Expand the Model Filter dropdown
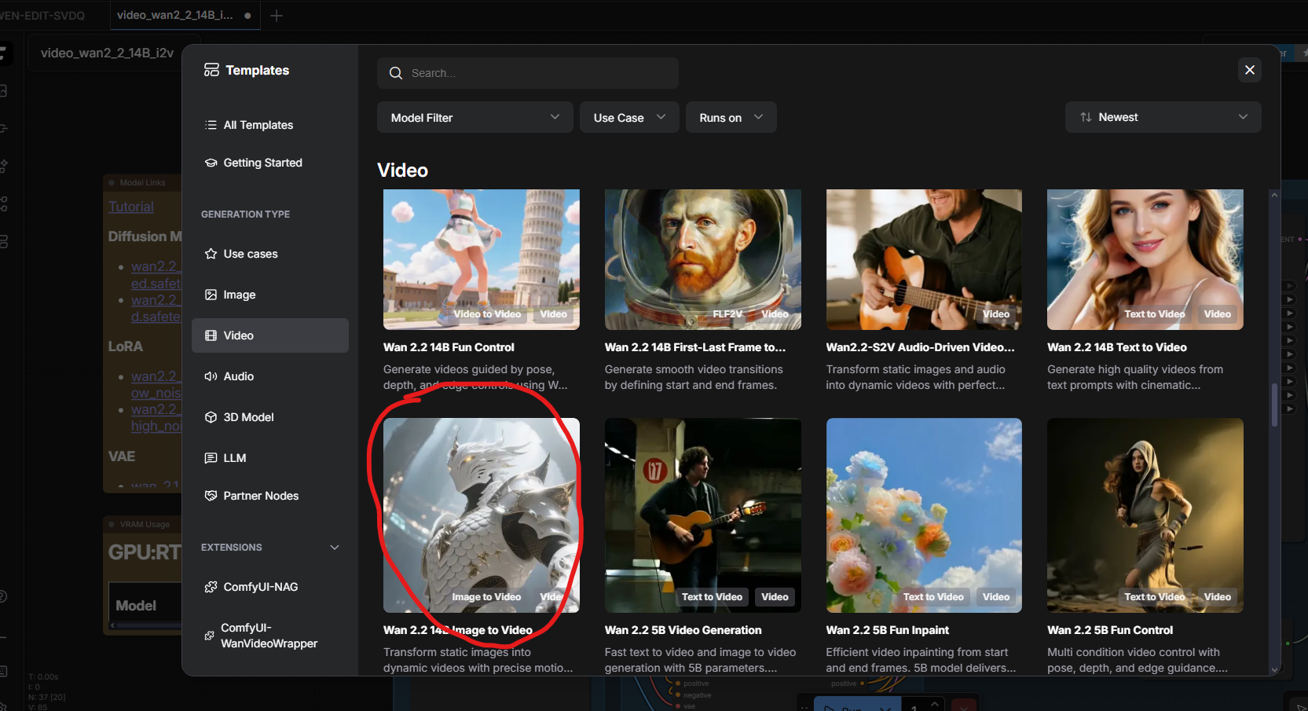The width and height of the screenshot is (1308, 711). tap(474, 117)
